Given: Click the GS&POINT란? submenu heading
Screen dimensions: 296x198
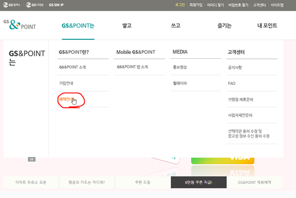Looking at the screenshot, I should click(74, 52).
